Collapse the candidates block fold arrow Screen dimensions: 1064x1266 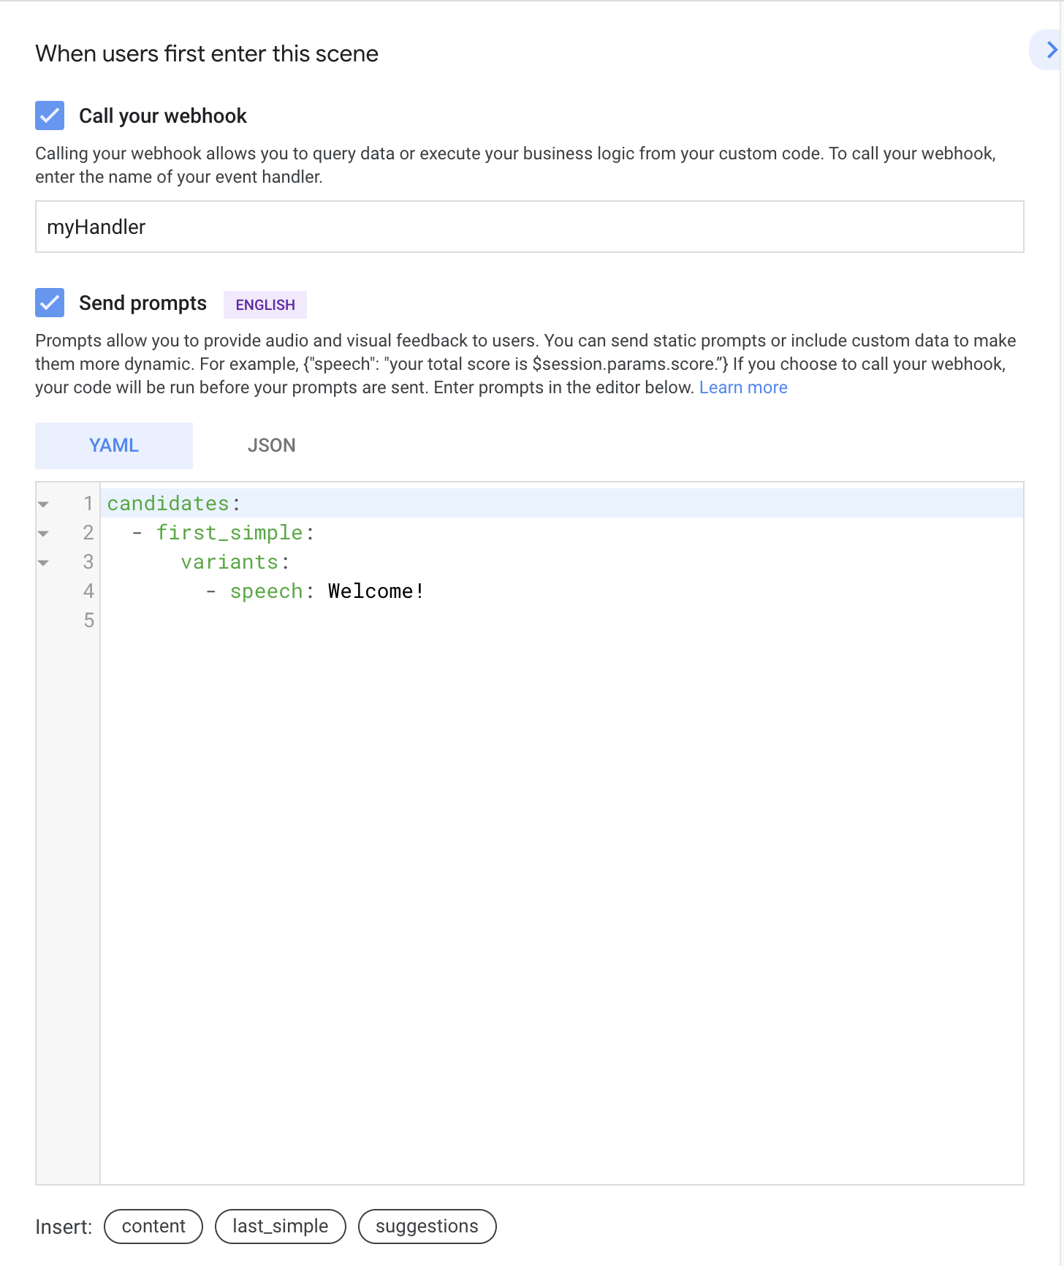(x=44, y=504)
